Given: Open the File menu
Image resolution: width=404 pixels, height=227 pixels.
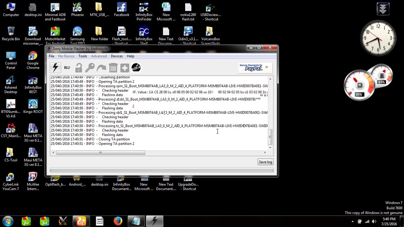Looking at the screenshot, I should (51, 56).
